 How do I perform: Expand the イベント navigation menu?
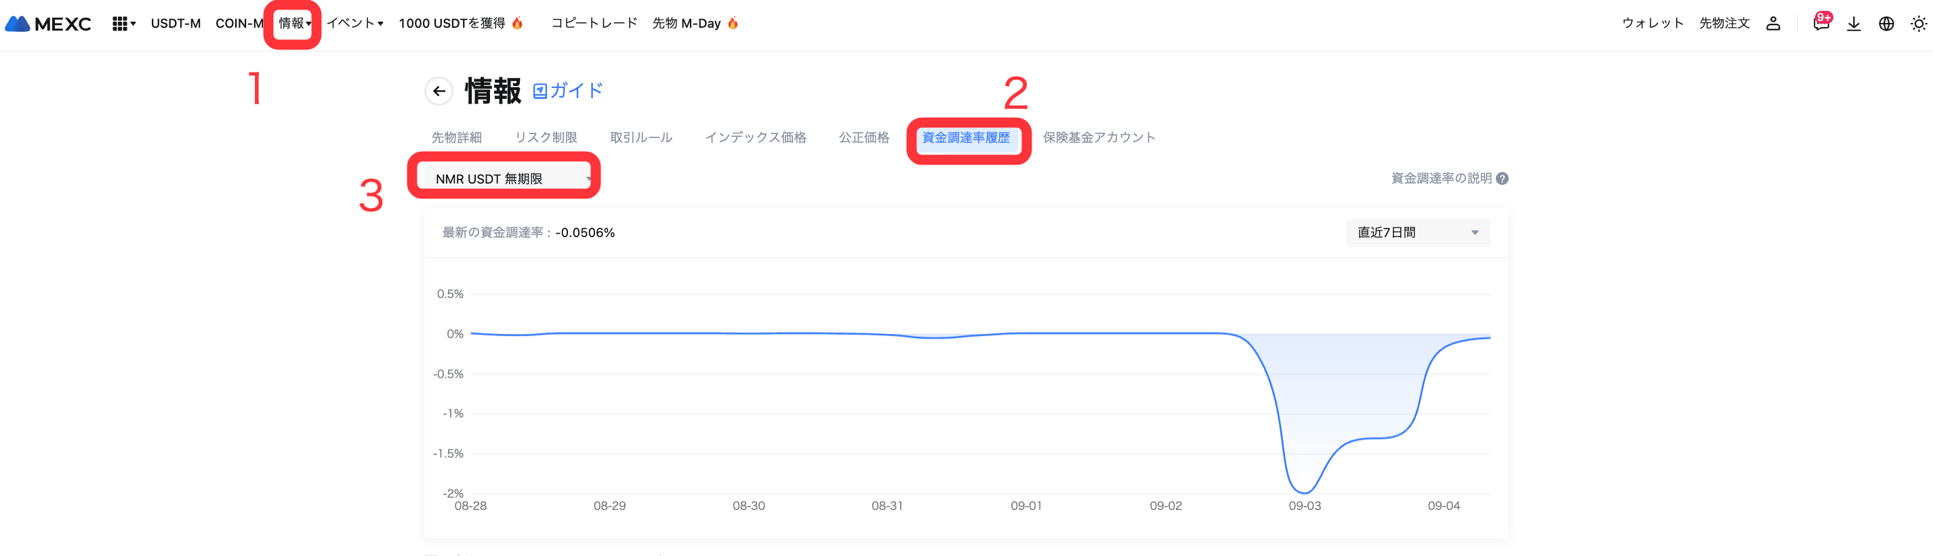click(x=354, y=23)
